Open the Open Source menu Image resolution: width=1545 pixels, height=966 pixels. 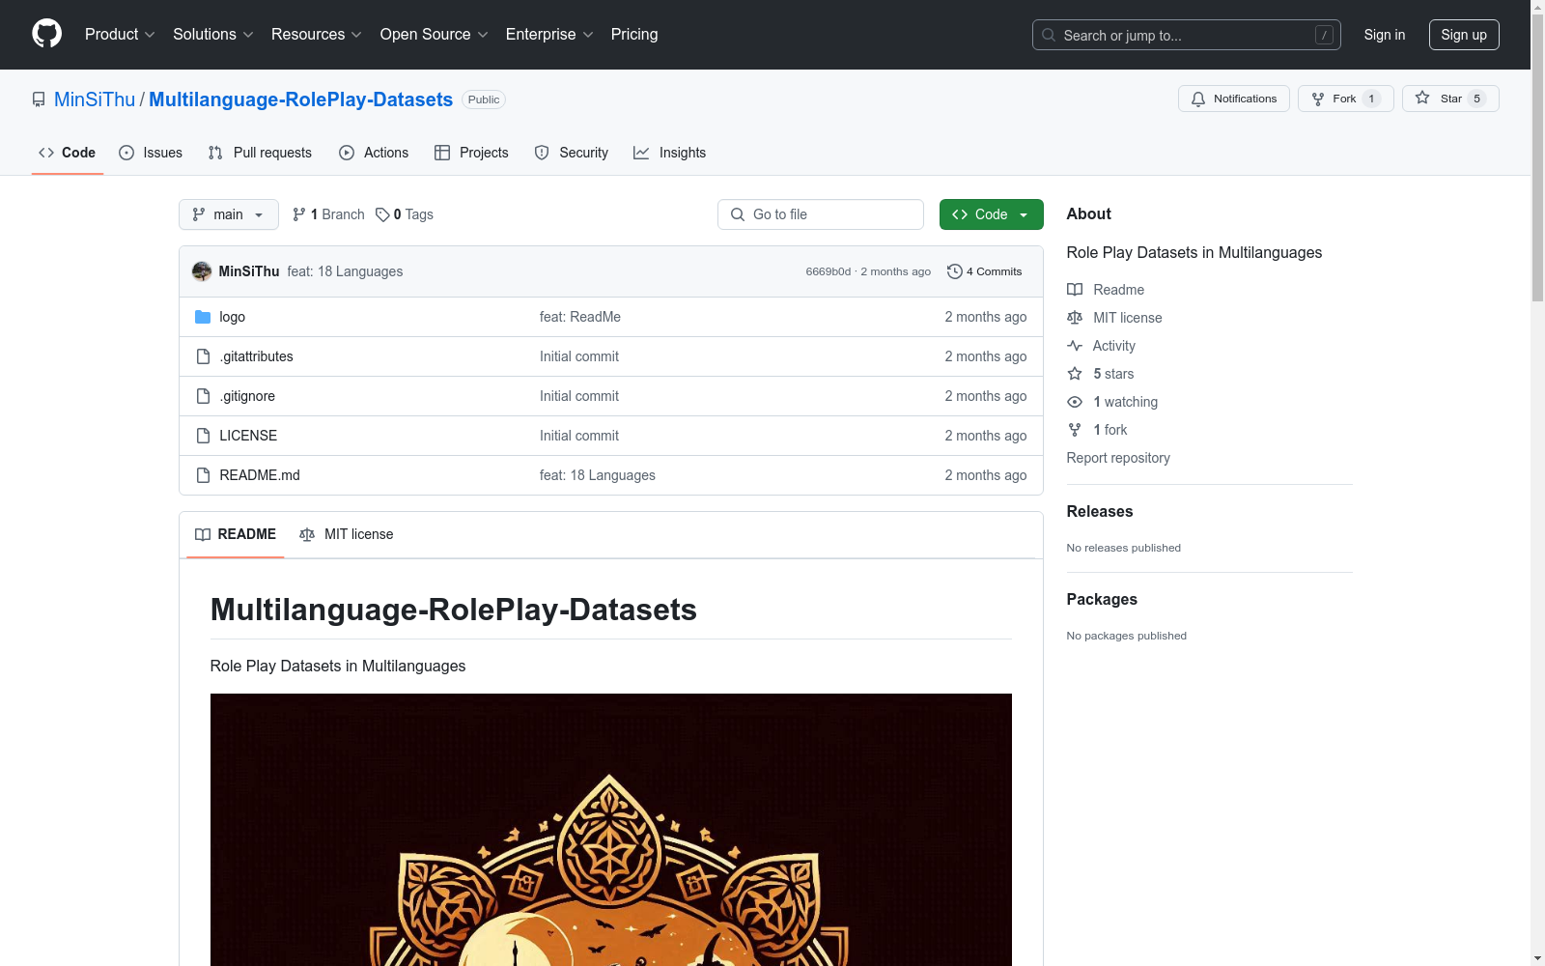pyautogui.click(x=434, y=34)
